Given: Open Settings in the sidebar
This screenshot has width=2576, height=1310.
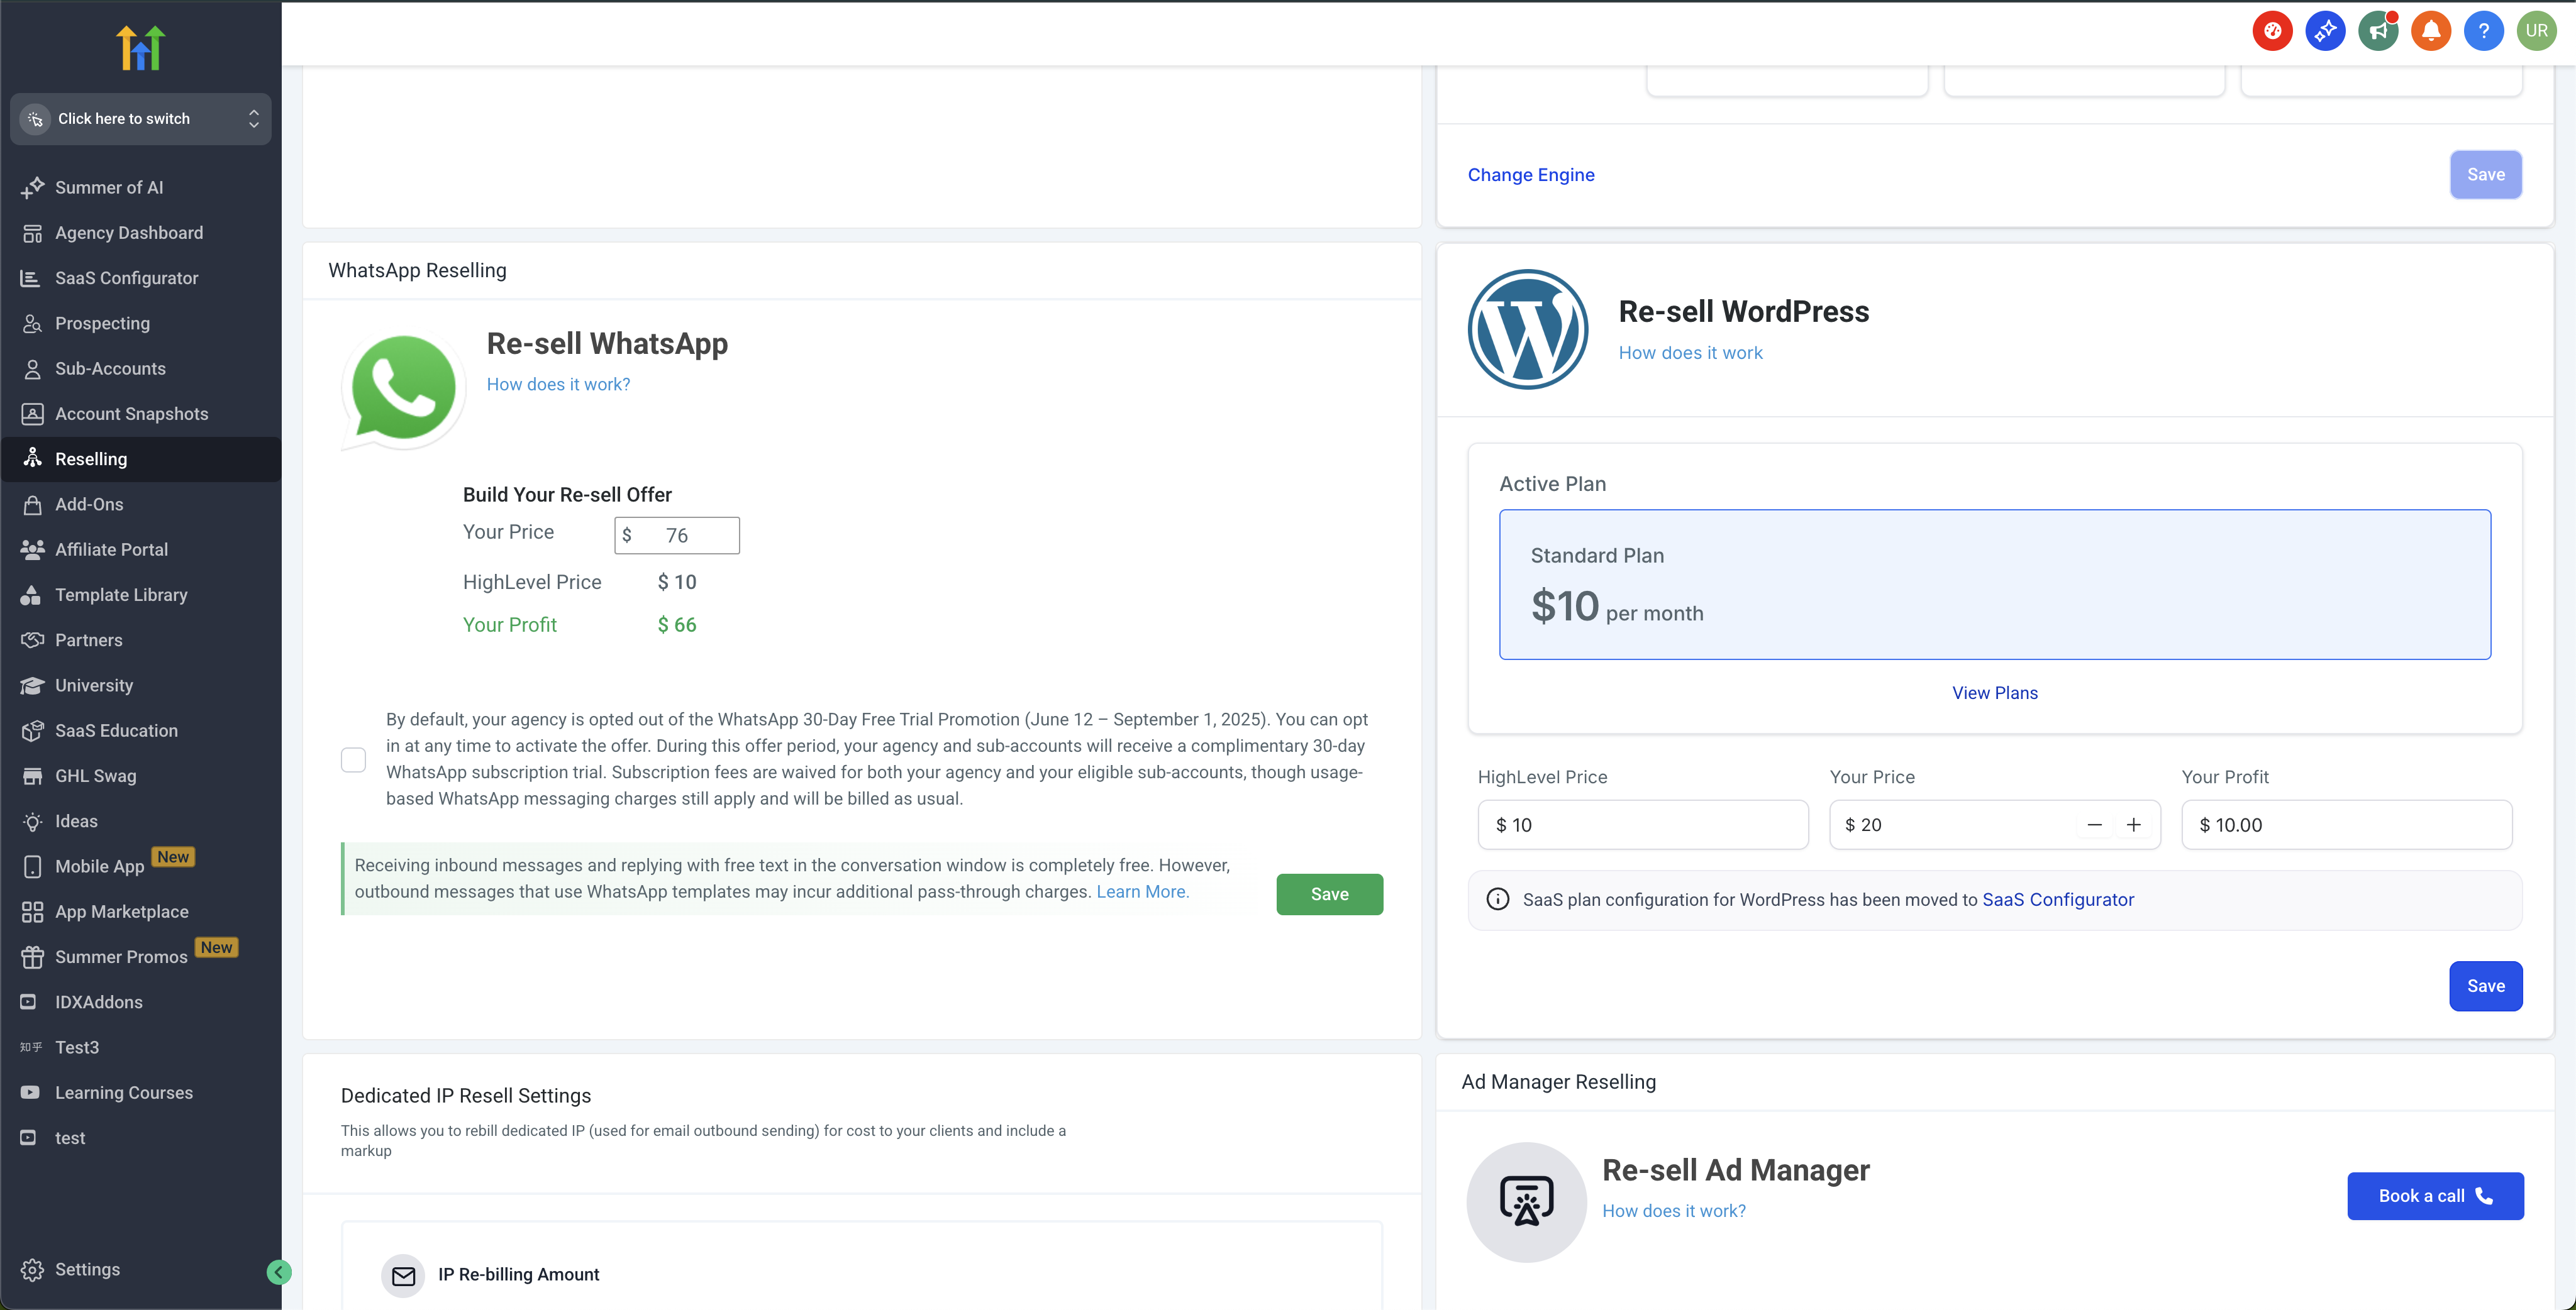Looking at the screenshot, I should [x=87, y=1269].
